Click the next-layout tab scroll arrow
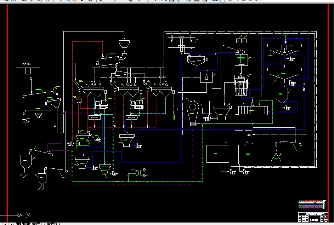The image size is (334, 225). click(x=5, y=224)
